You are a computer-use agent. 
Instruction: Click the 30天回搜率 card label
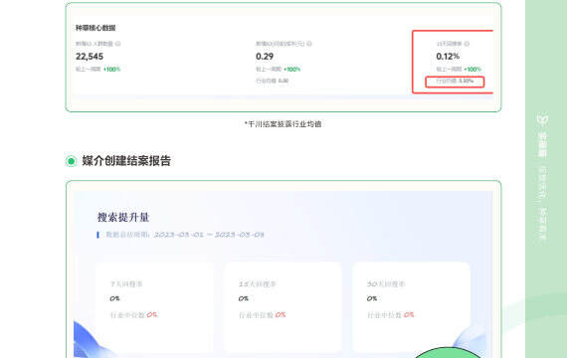pos(386,283)
